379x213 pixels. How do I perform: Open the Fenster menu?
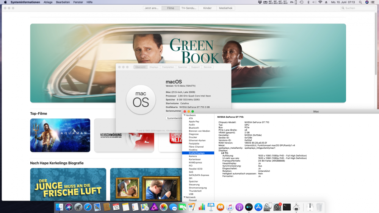[78, 2]
